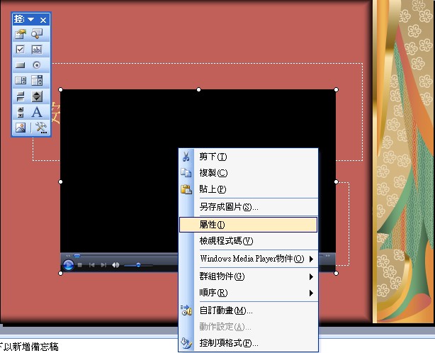Viewport: 435px width, 353px height.
Task: Select the Label control tool
Action: click(37, 112)
